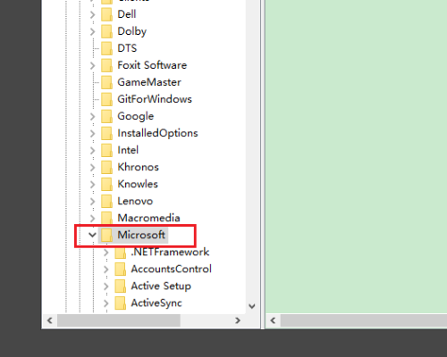Viewport: 447px width, 357px height.
Task: Click the AccountsControl folder icon
Action: (121, 269)
